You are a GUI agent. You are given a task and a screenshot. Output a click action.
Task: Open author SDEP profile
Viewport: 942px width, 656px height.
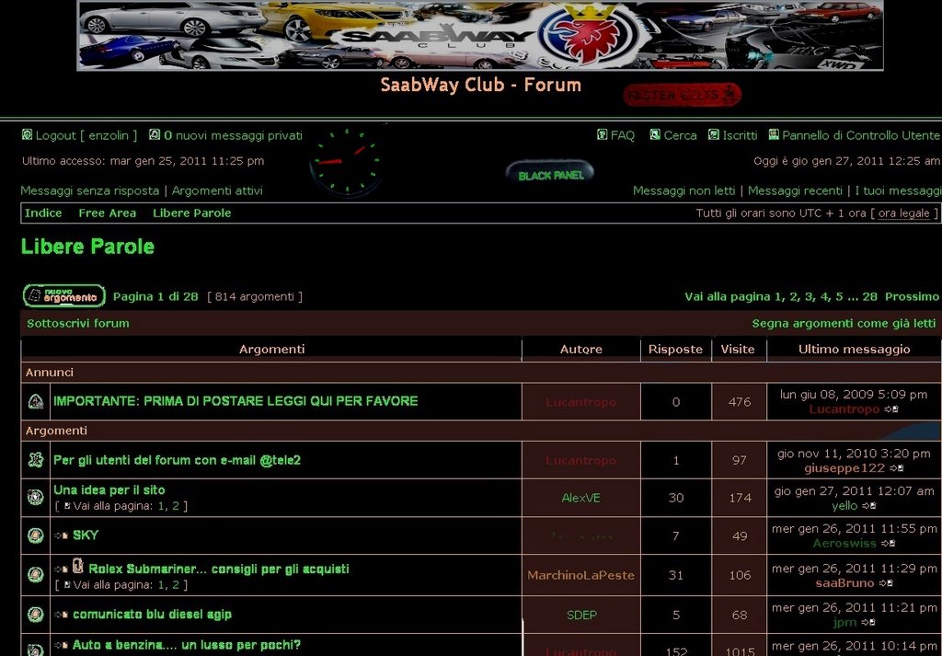581,615
